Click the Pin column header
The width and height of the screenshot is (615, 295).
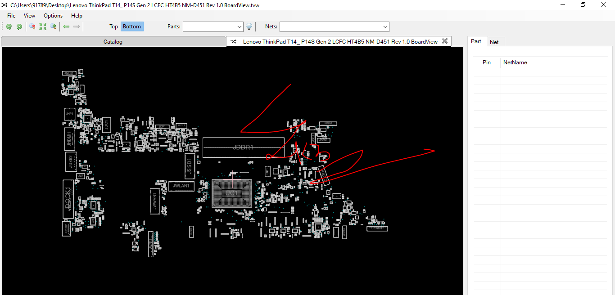pyautogui.click(x=487, y=63)
